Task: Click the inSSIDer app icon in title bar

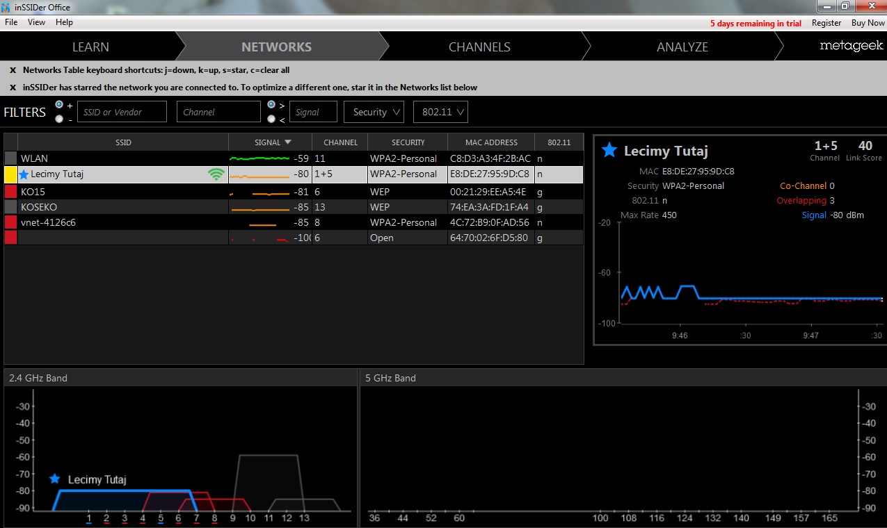Action: 6,7
